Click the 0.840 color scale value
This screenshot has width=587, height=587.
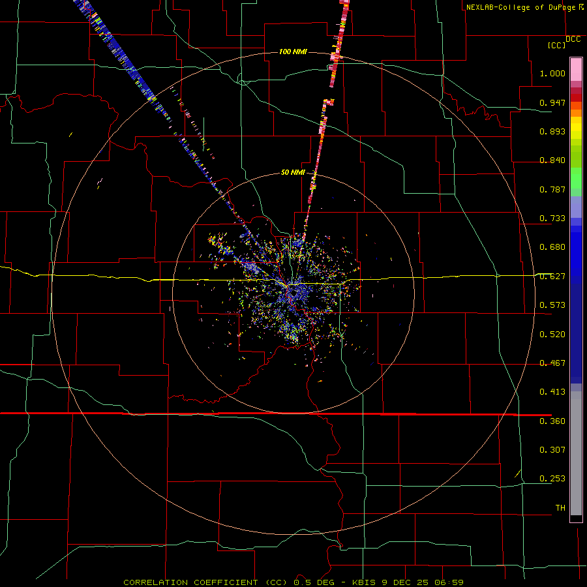[552, 160]
